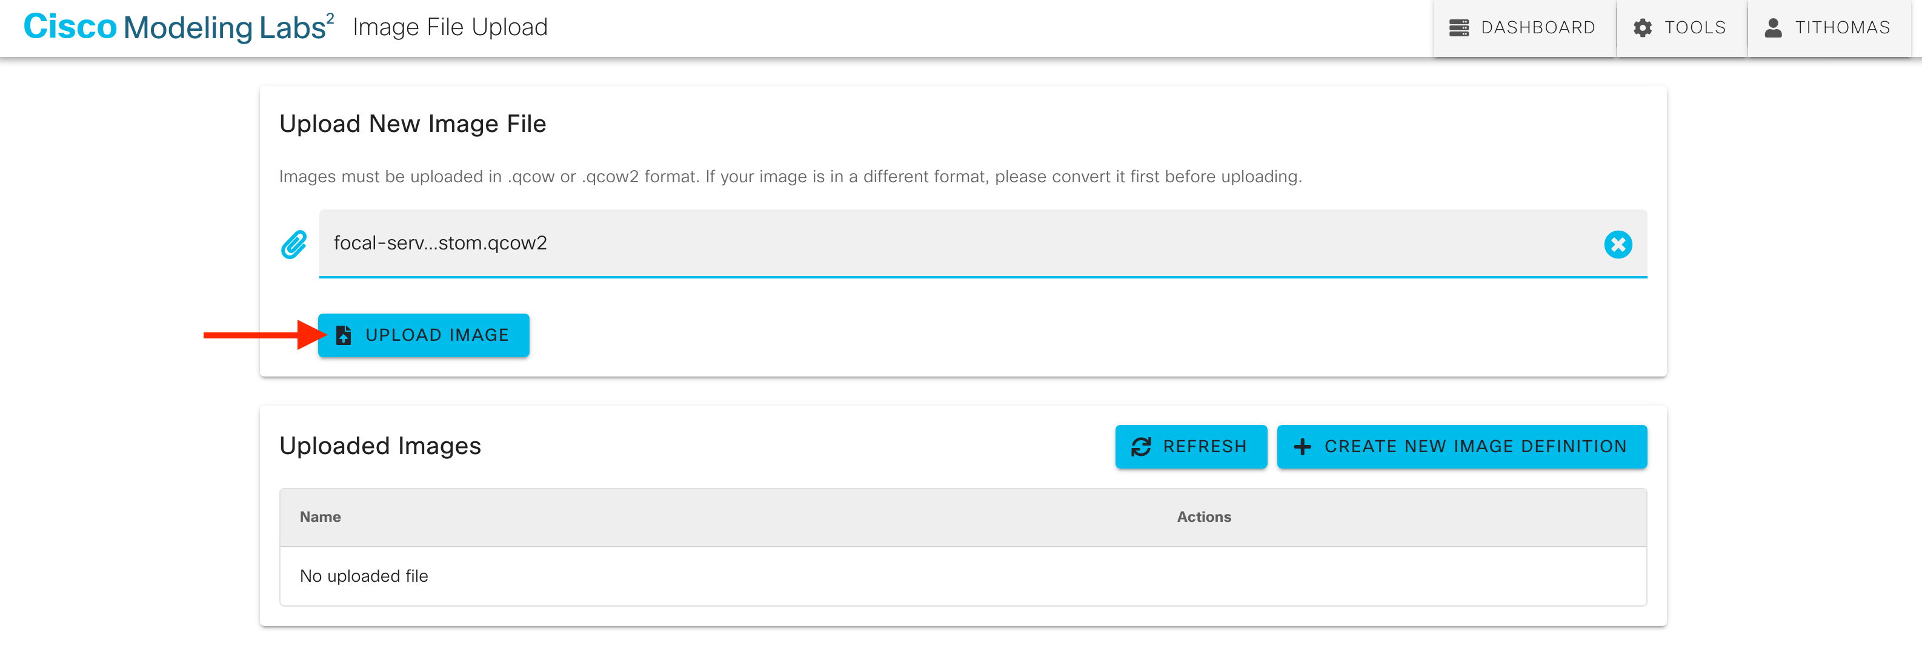
Task: Clear the selected file with X icon
Action: [x=1618, y=245]
